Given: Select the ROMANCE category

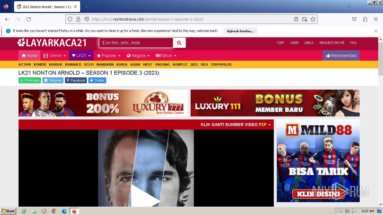Looking at the screenshot, I should (x=73, y=64).
